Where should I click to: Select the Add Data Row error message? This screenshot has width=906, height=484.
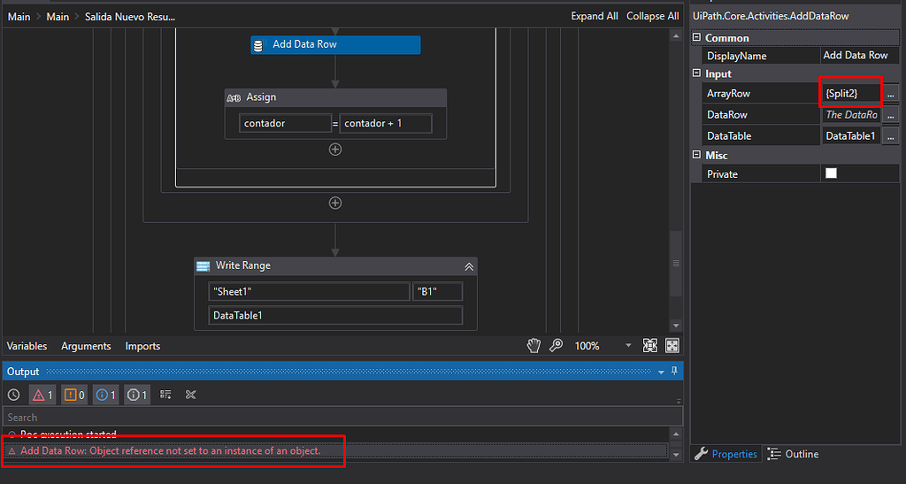170,451
